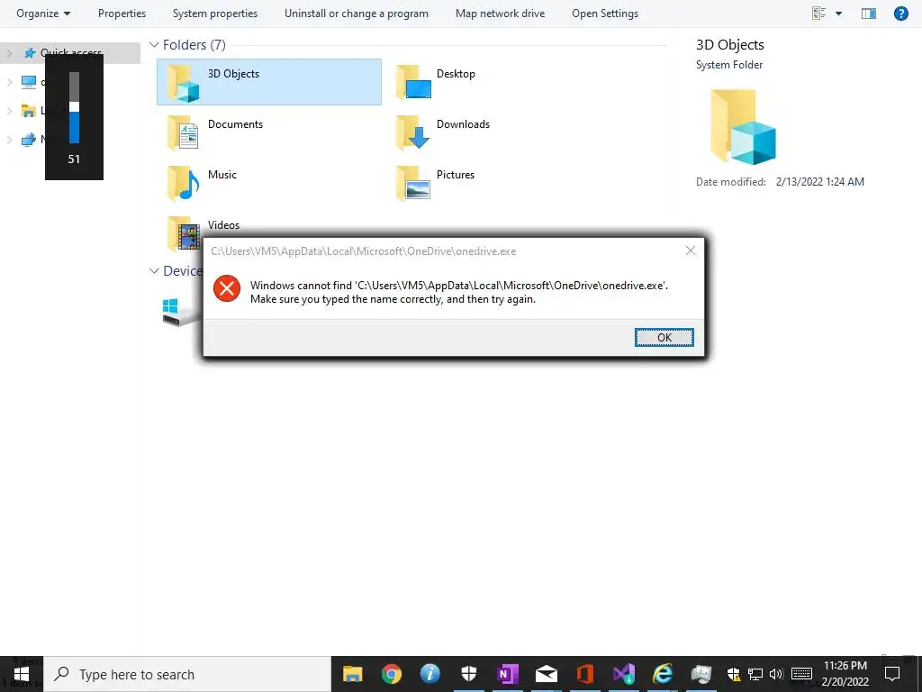Open the Mail app on taskbar

pos(547,674)
